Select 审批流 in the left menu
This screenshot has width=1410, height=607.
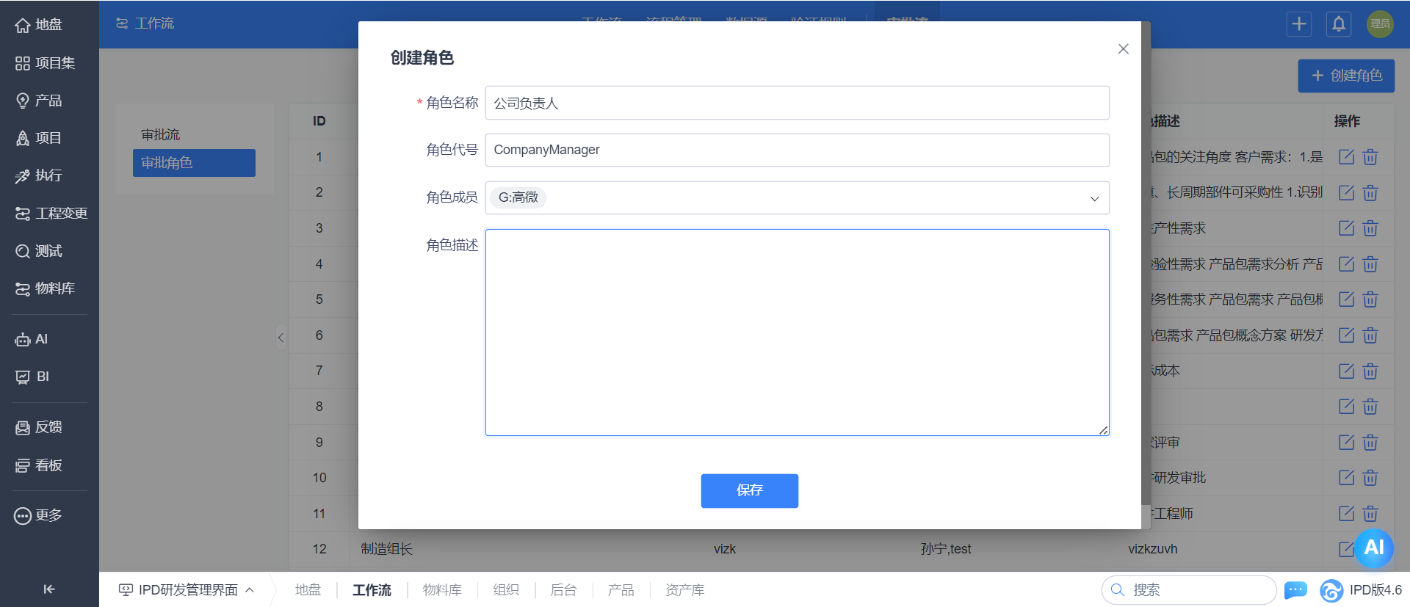pyautogui.click(x=161, y=135)
